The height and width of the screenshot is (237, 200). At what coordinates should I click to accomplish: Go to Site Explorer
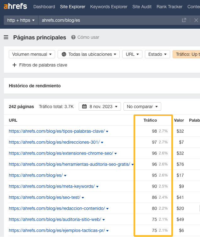[x=73, y=7]
